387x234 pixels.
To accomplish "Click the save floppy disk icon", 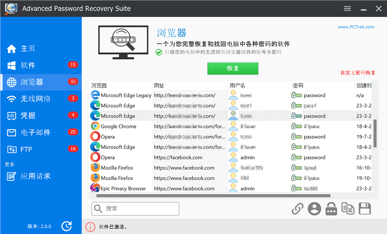I will 365,209.
